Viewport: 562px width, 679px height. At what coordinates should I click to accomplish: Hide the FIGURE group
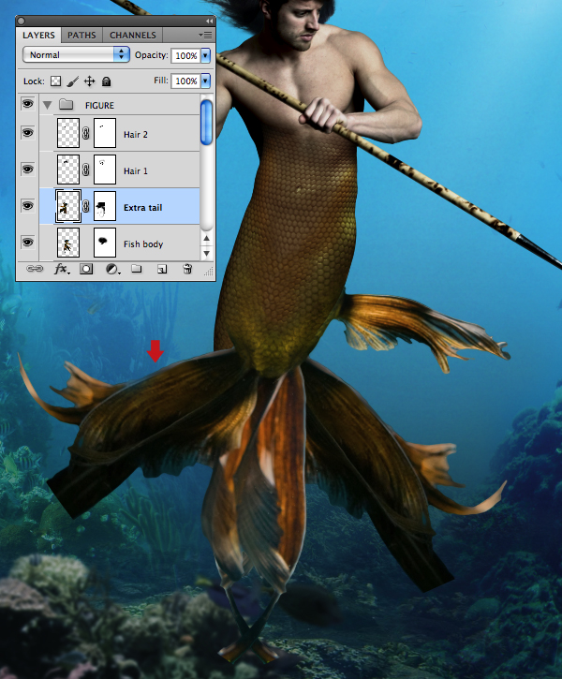(x=28, y=104)
